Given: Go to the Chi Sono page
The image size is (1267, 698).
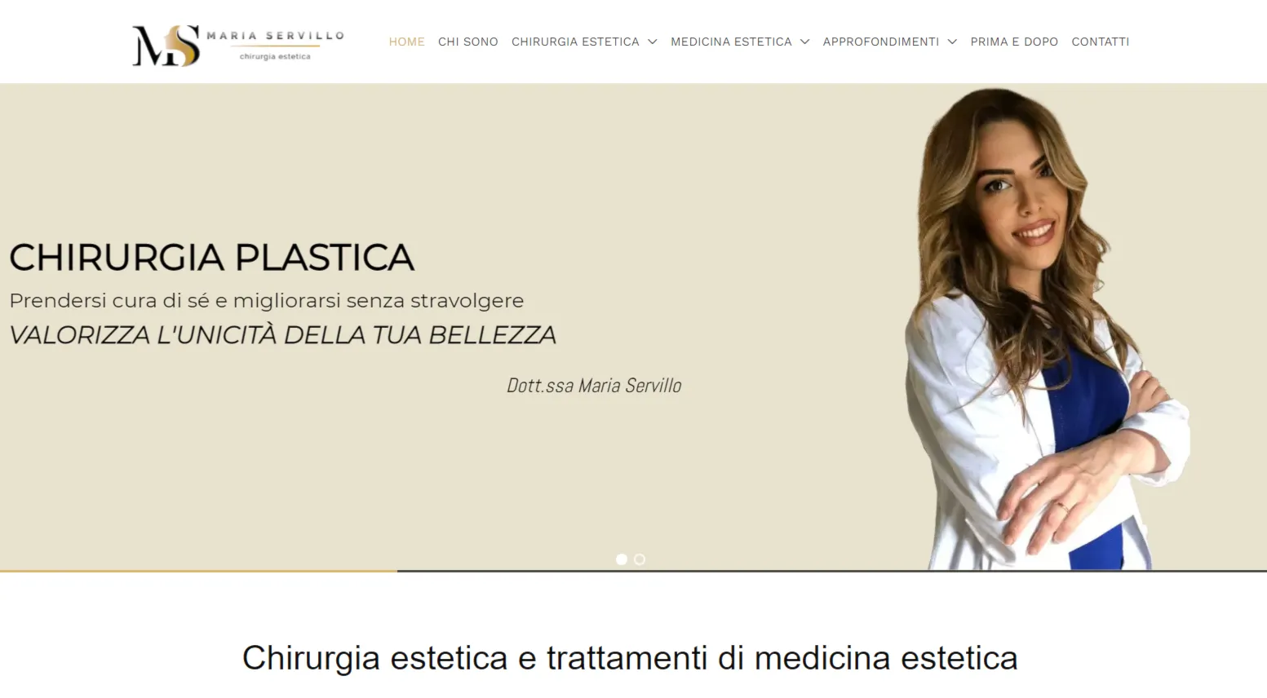Looking at the screenshot, I should tap(467, 42).
